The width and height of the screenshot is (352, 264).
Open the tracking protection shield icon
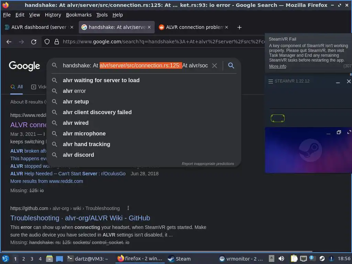pyautogui.click(x=47, y=42)
